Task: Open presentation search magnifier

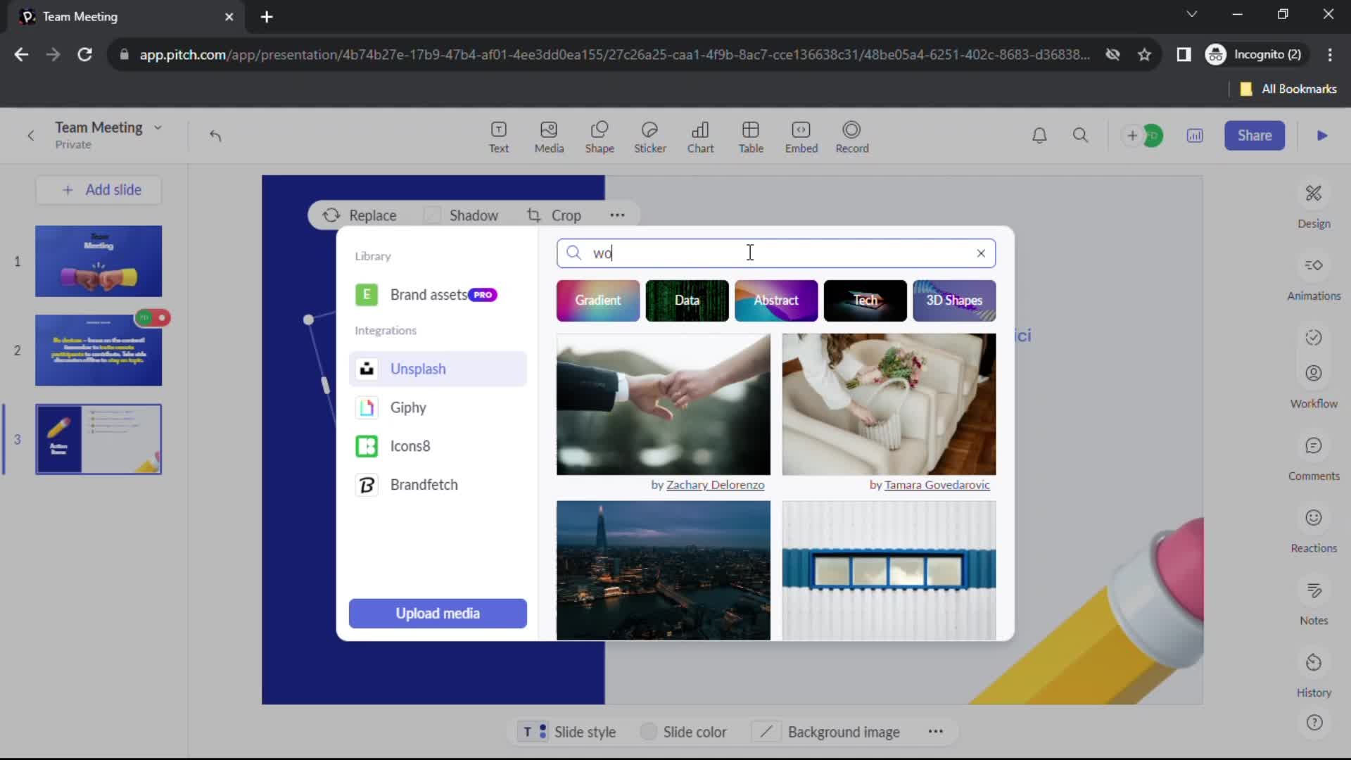Action: click(1080, 135)
